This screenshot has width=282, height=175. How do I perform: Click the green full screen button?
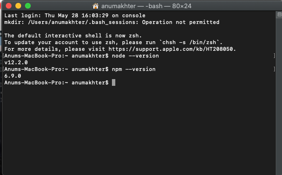(28, 6)
